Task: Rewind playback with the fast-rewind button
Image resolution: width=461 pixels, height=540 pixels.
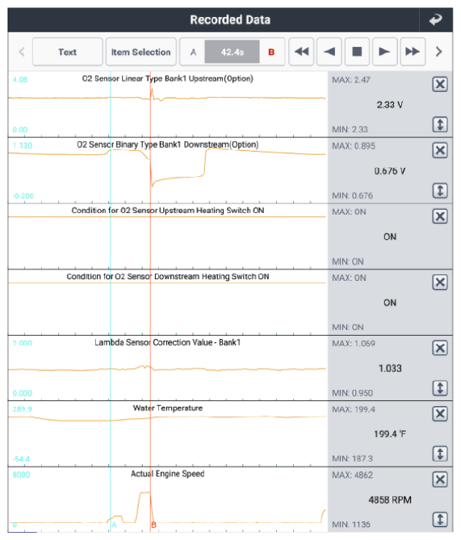Action: point(301,52)
